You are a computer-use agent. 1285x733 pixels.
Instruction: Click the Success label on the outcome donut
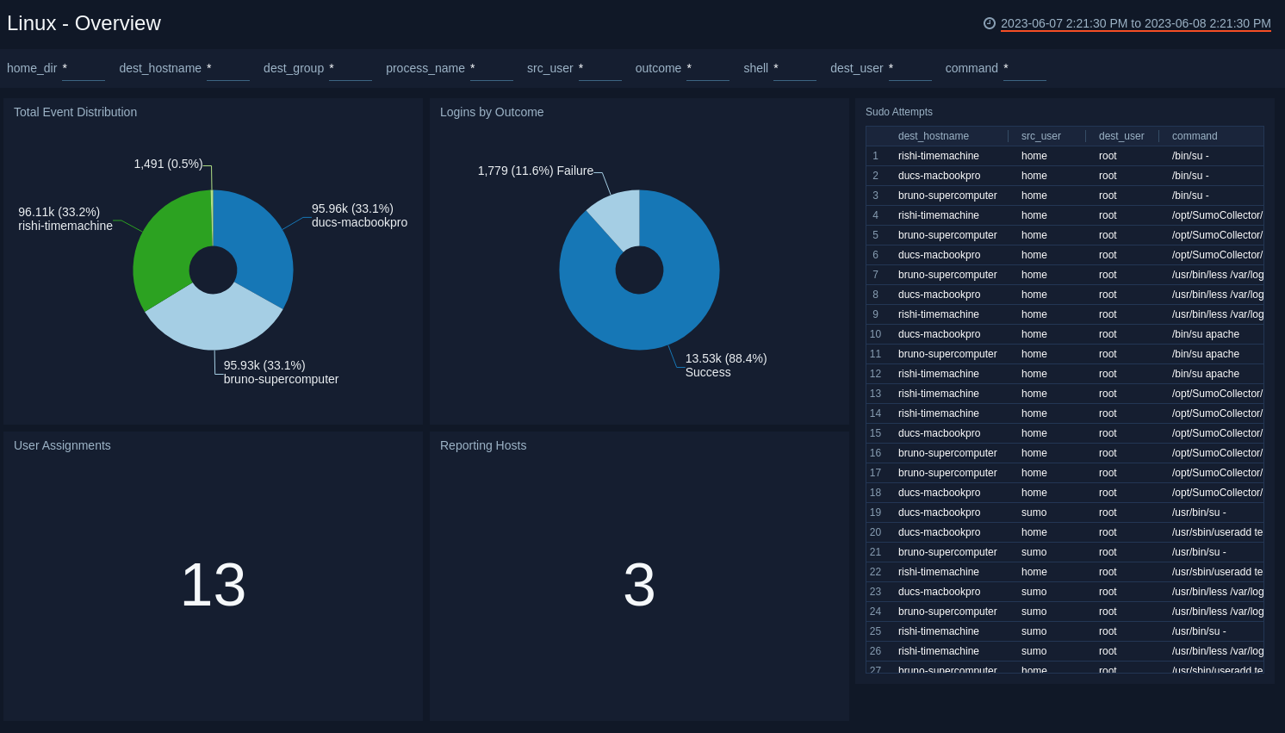coord(707,372)
